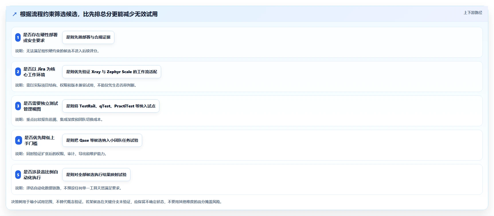
Task: Select the question 是否以 Jira 为核心工作环境
Action: [x=39, y=72]
